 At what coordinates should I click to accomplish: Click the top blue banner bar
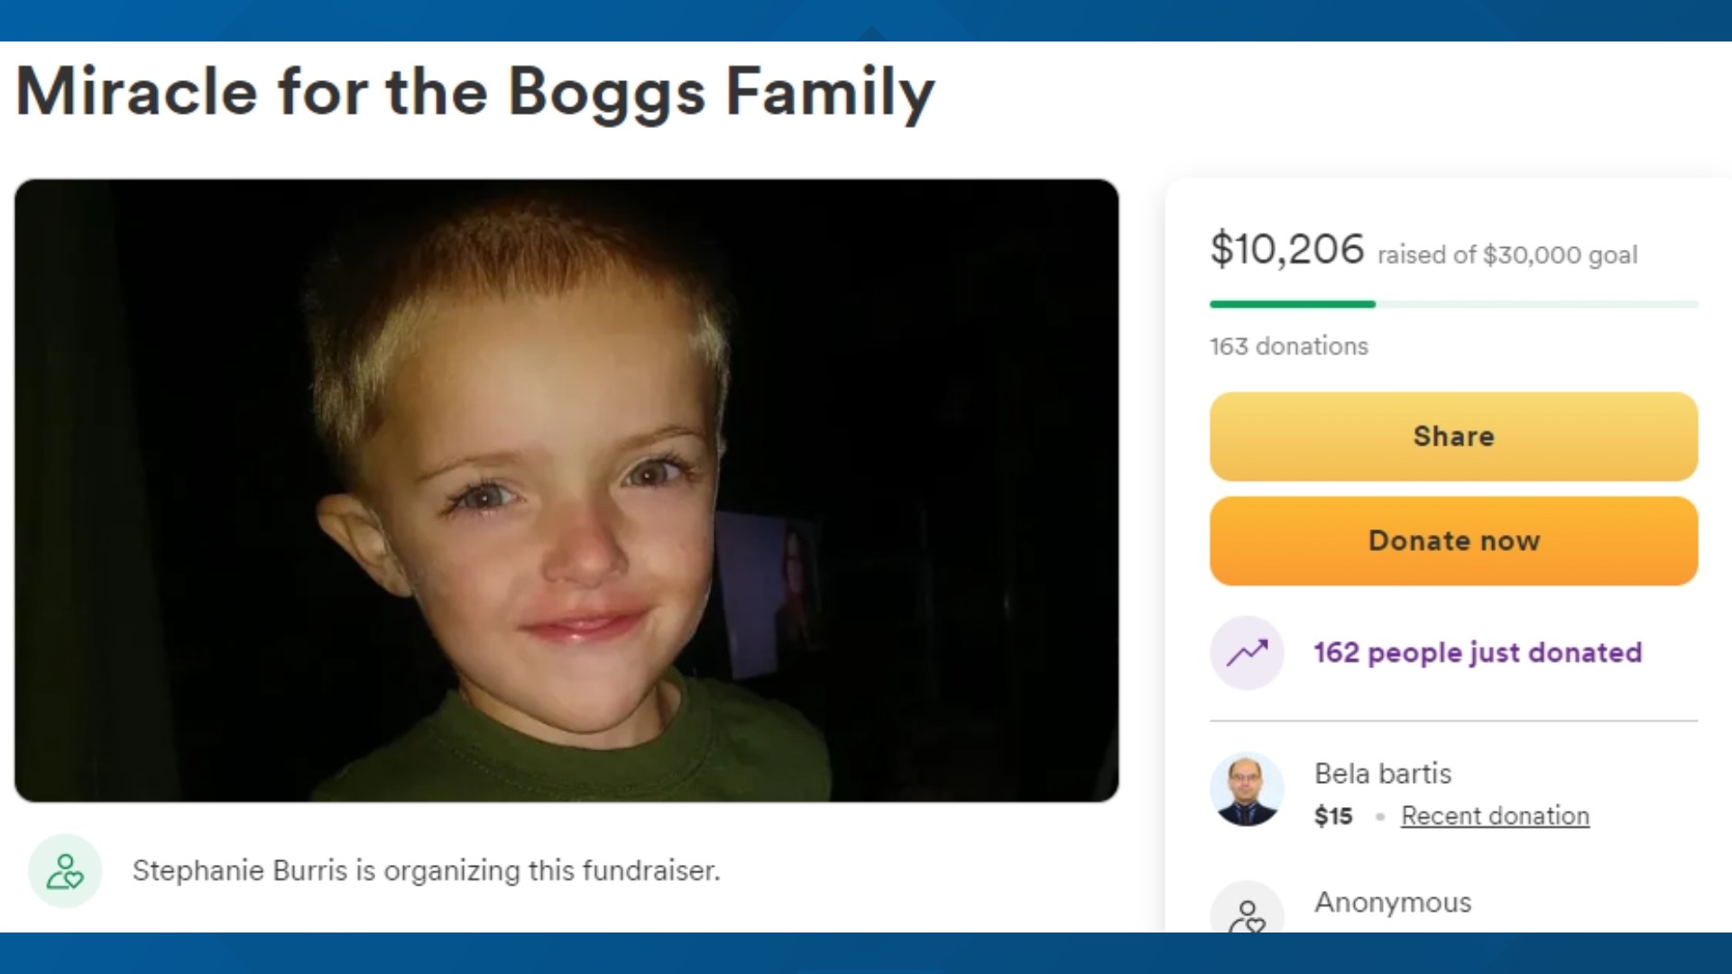point(866,20)
